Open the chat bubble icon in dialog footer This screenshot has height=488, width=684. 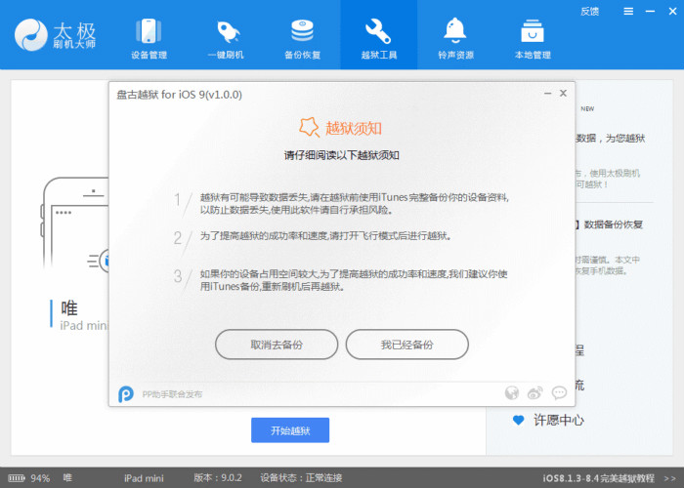click(x=559, y=393)
